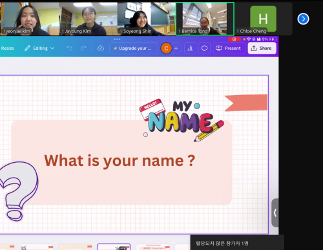Expand side panel with gray arrow handle

click(275, 213)
